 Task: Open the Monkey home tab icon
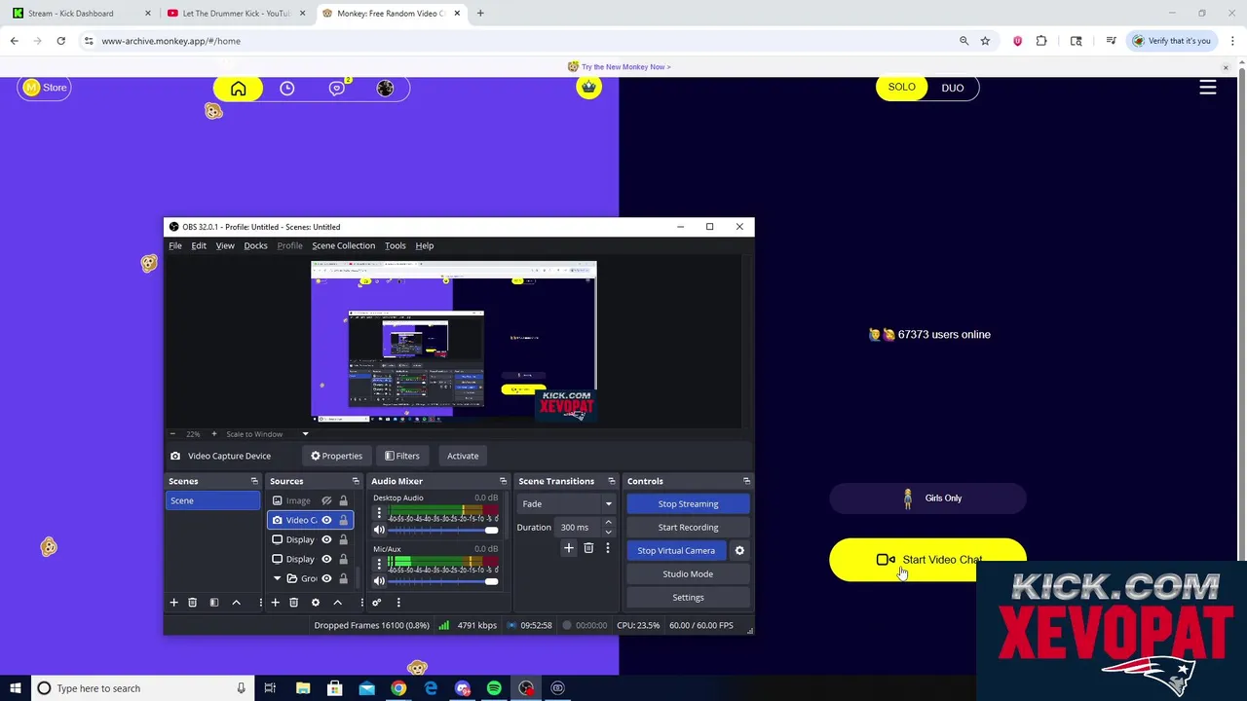239,89
